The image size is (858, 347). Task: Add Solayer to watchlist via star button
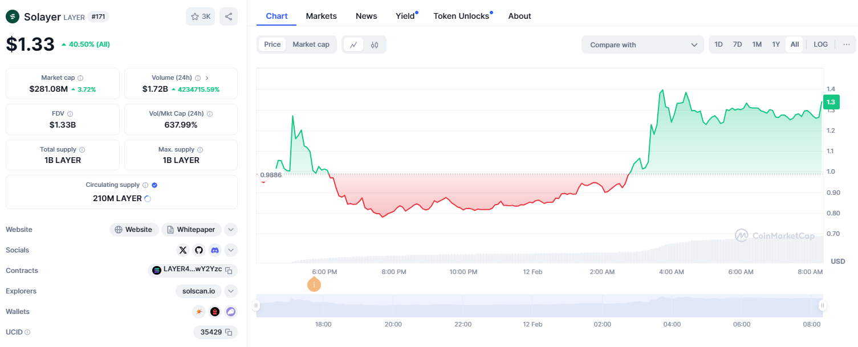point(201,17)
